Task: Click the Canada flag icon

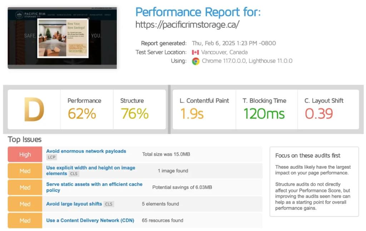Action: 195,52
